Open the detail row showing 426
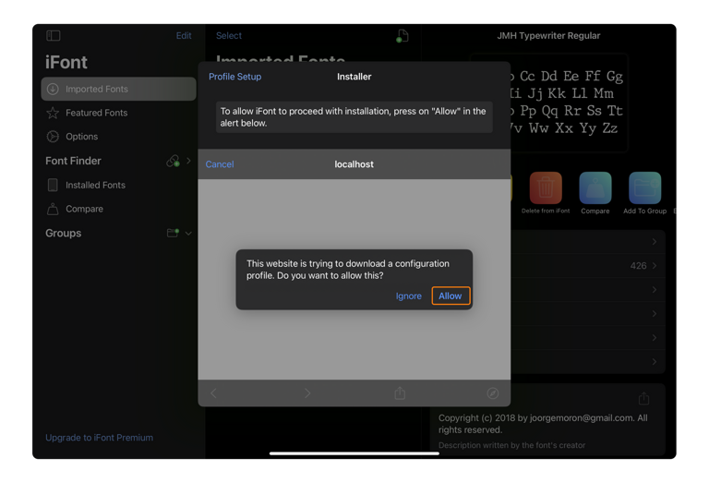The image size is (709, 483). coord(588,265)
